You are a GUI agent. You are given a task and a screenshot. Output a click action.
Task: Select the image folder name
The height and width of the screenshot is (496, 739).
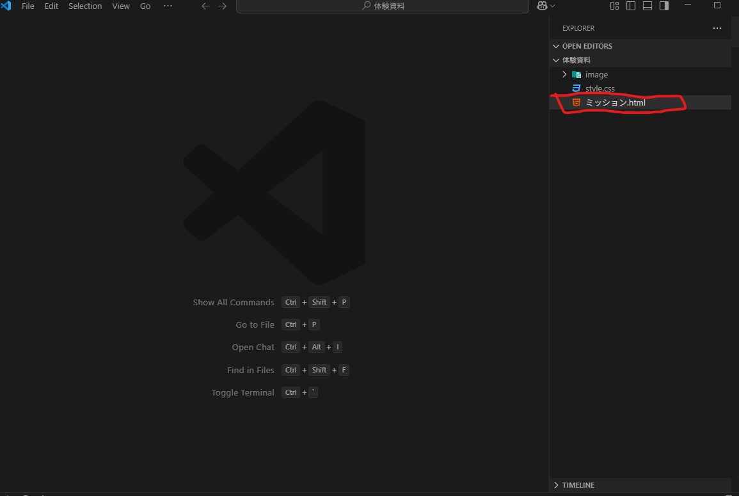tap(597, 74)
